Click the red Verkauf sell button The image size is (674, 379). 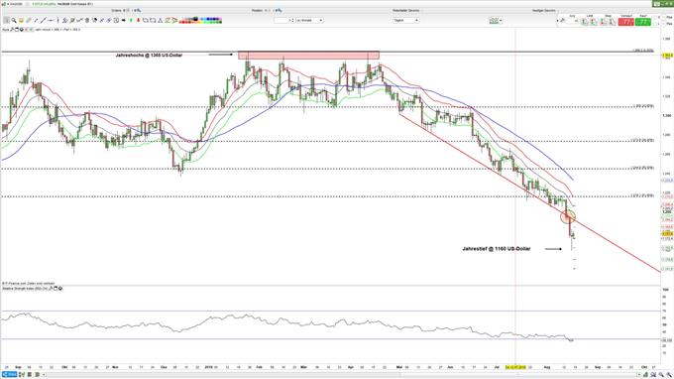click(625, 22)
